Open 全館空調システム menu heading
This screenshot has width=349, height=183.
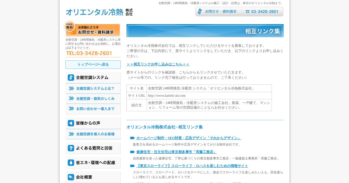pos(93,78)
